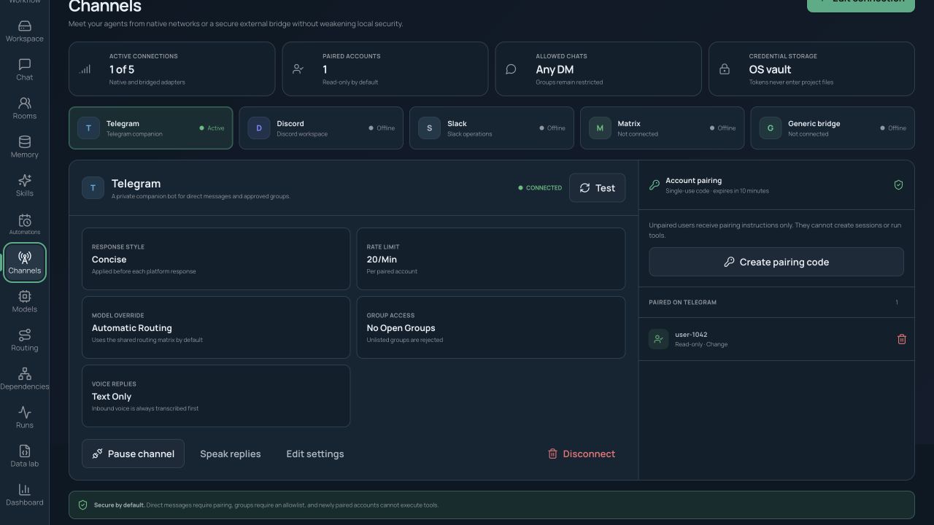Click the Telegram T avatar in the detail header
The image size is (934, 525).
[x=93, y=188]
